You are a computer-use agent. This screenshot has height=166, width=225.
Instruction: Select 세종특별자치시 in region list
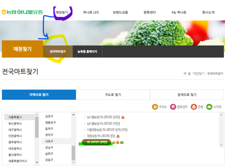click(x=18, y=161)
